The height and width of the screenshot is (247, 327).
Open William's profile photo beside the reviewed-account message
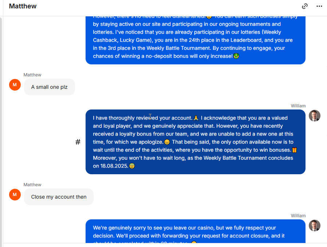coord(315,116)
